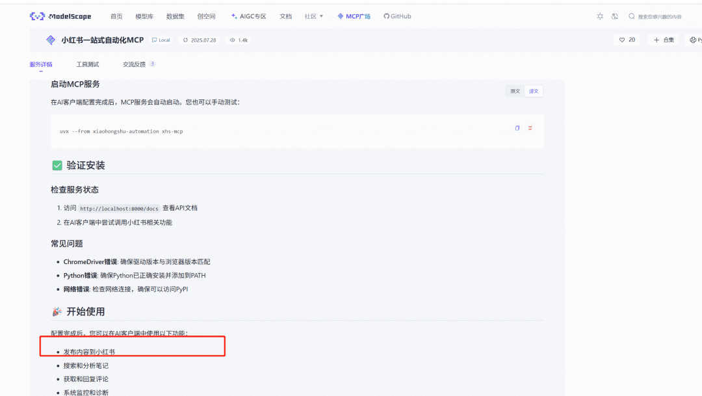Click the 1.4k view count
Screen dimensions: 702x396
239,40
